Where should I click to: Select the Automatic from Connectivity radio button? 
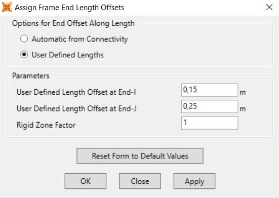24,38
